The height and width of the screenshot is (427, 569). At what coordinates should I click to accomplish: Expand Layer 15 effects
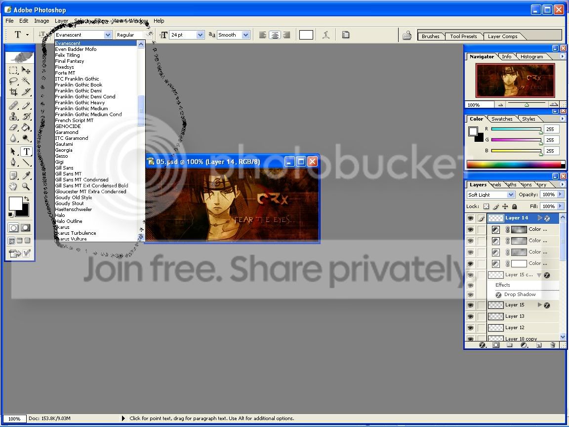click(539, 305)
